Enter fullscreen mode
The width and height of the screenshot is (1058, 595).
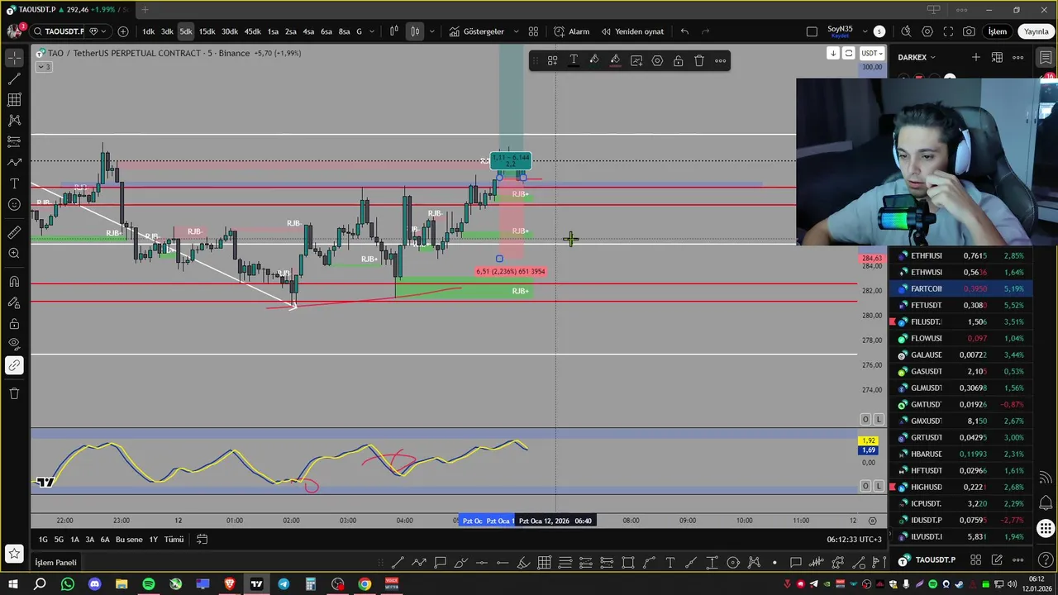pyautogui.click(x=948, y=31)
